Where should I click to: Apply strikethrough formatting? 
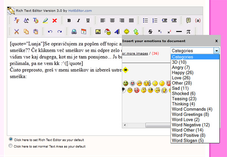click(x=151, y=32)
